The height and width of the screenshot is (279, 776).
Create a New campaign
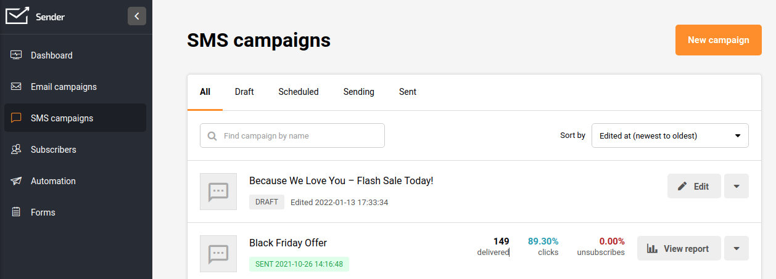click(x=719, y=40)
